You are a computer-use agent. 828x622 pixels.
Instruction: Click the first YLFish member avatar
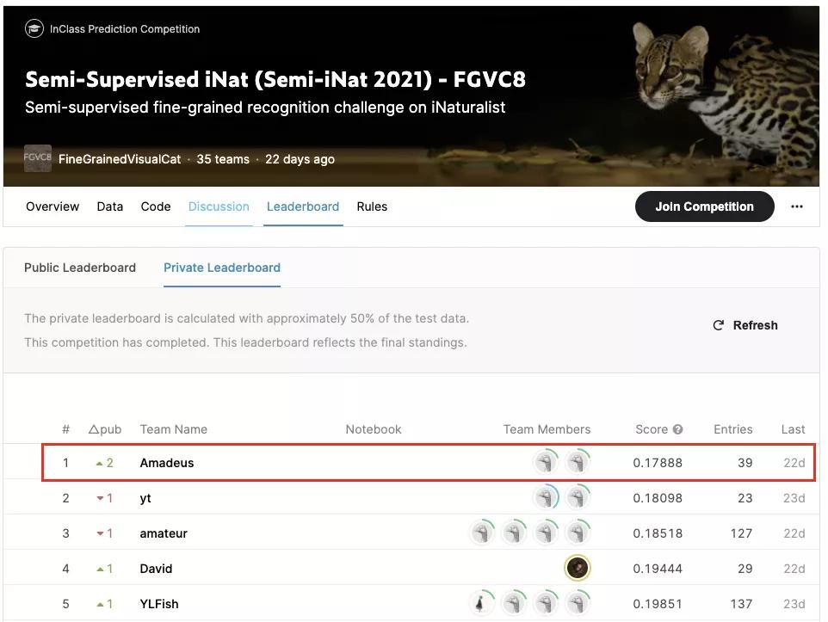481,603
